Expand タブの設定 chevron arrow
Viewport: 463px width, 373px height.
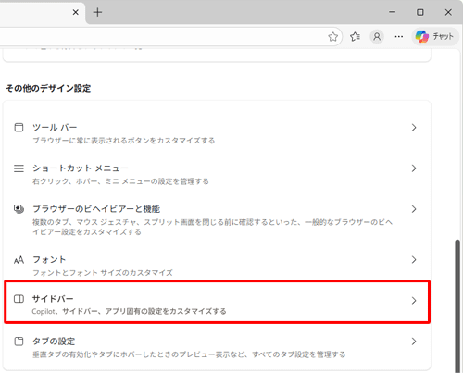pyautogui.click(x=414, y=342)
